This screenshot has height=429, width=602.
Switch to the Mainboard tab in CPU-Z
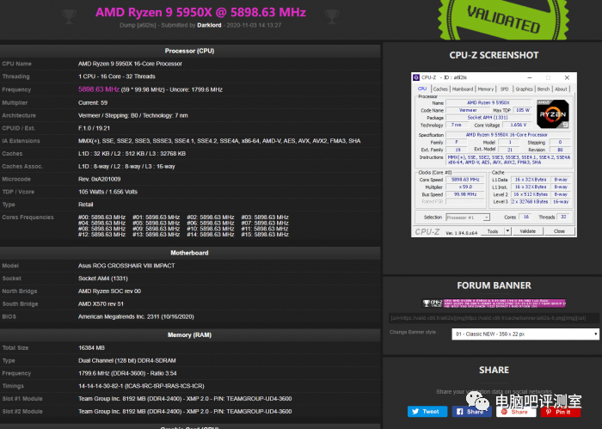(x=463, y=89)
